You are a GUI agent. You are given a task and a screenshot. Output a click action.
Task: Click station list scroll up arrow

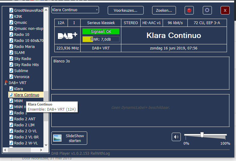[x=46, y=10]
